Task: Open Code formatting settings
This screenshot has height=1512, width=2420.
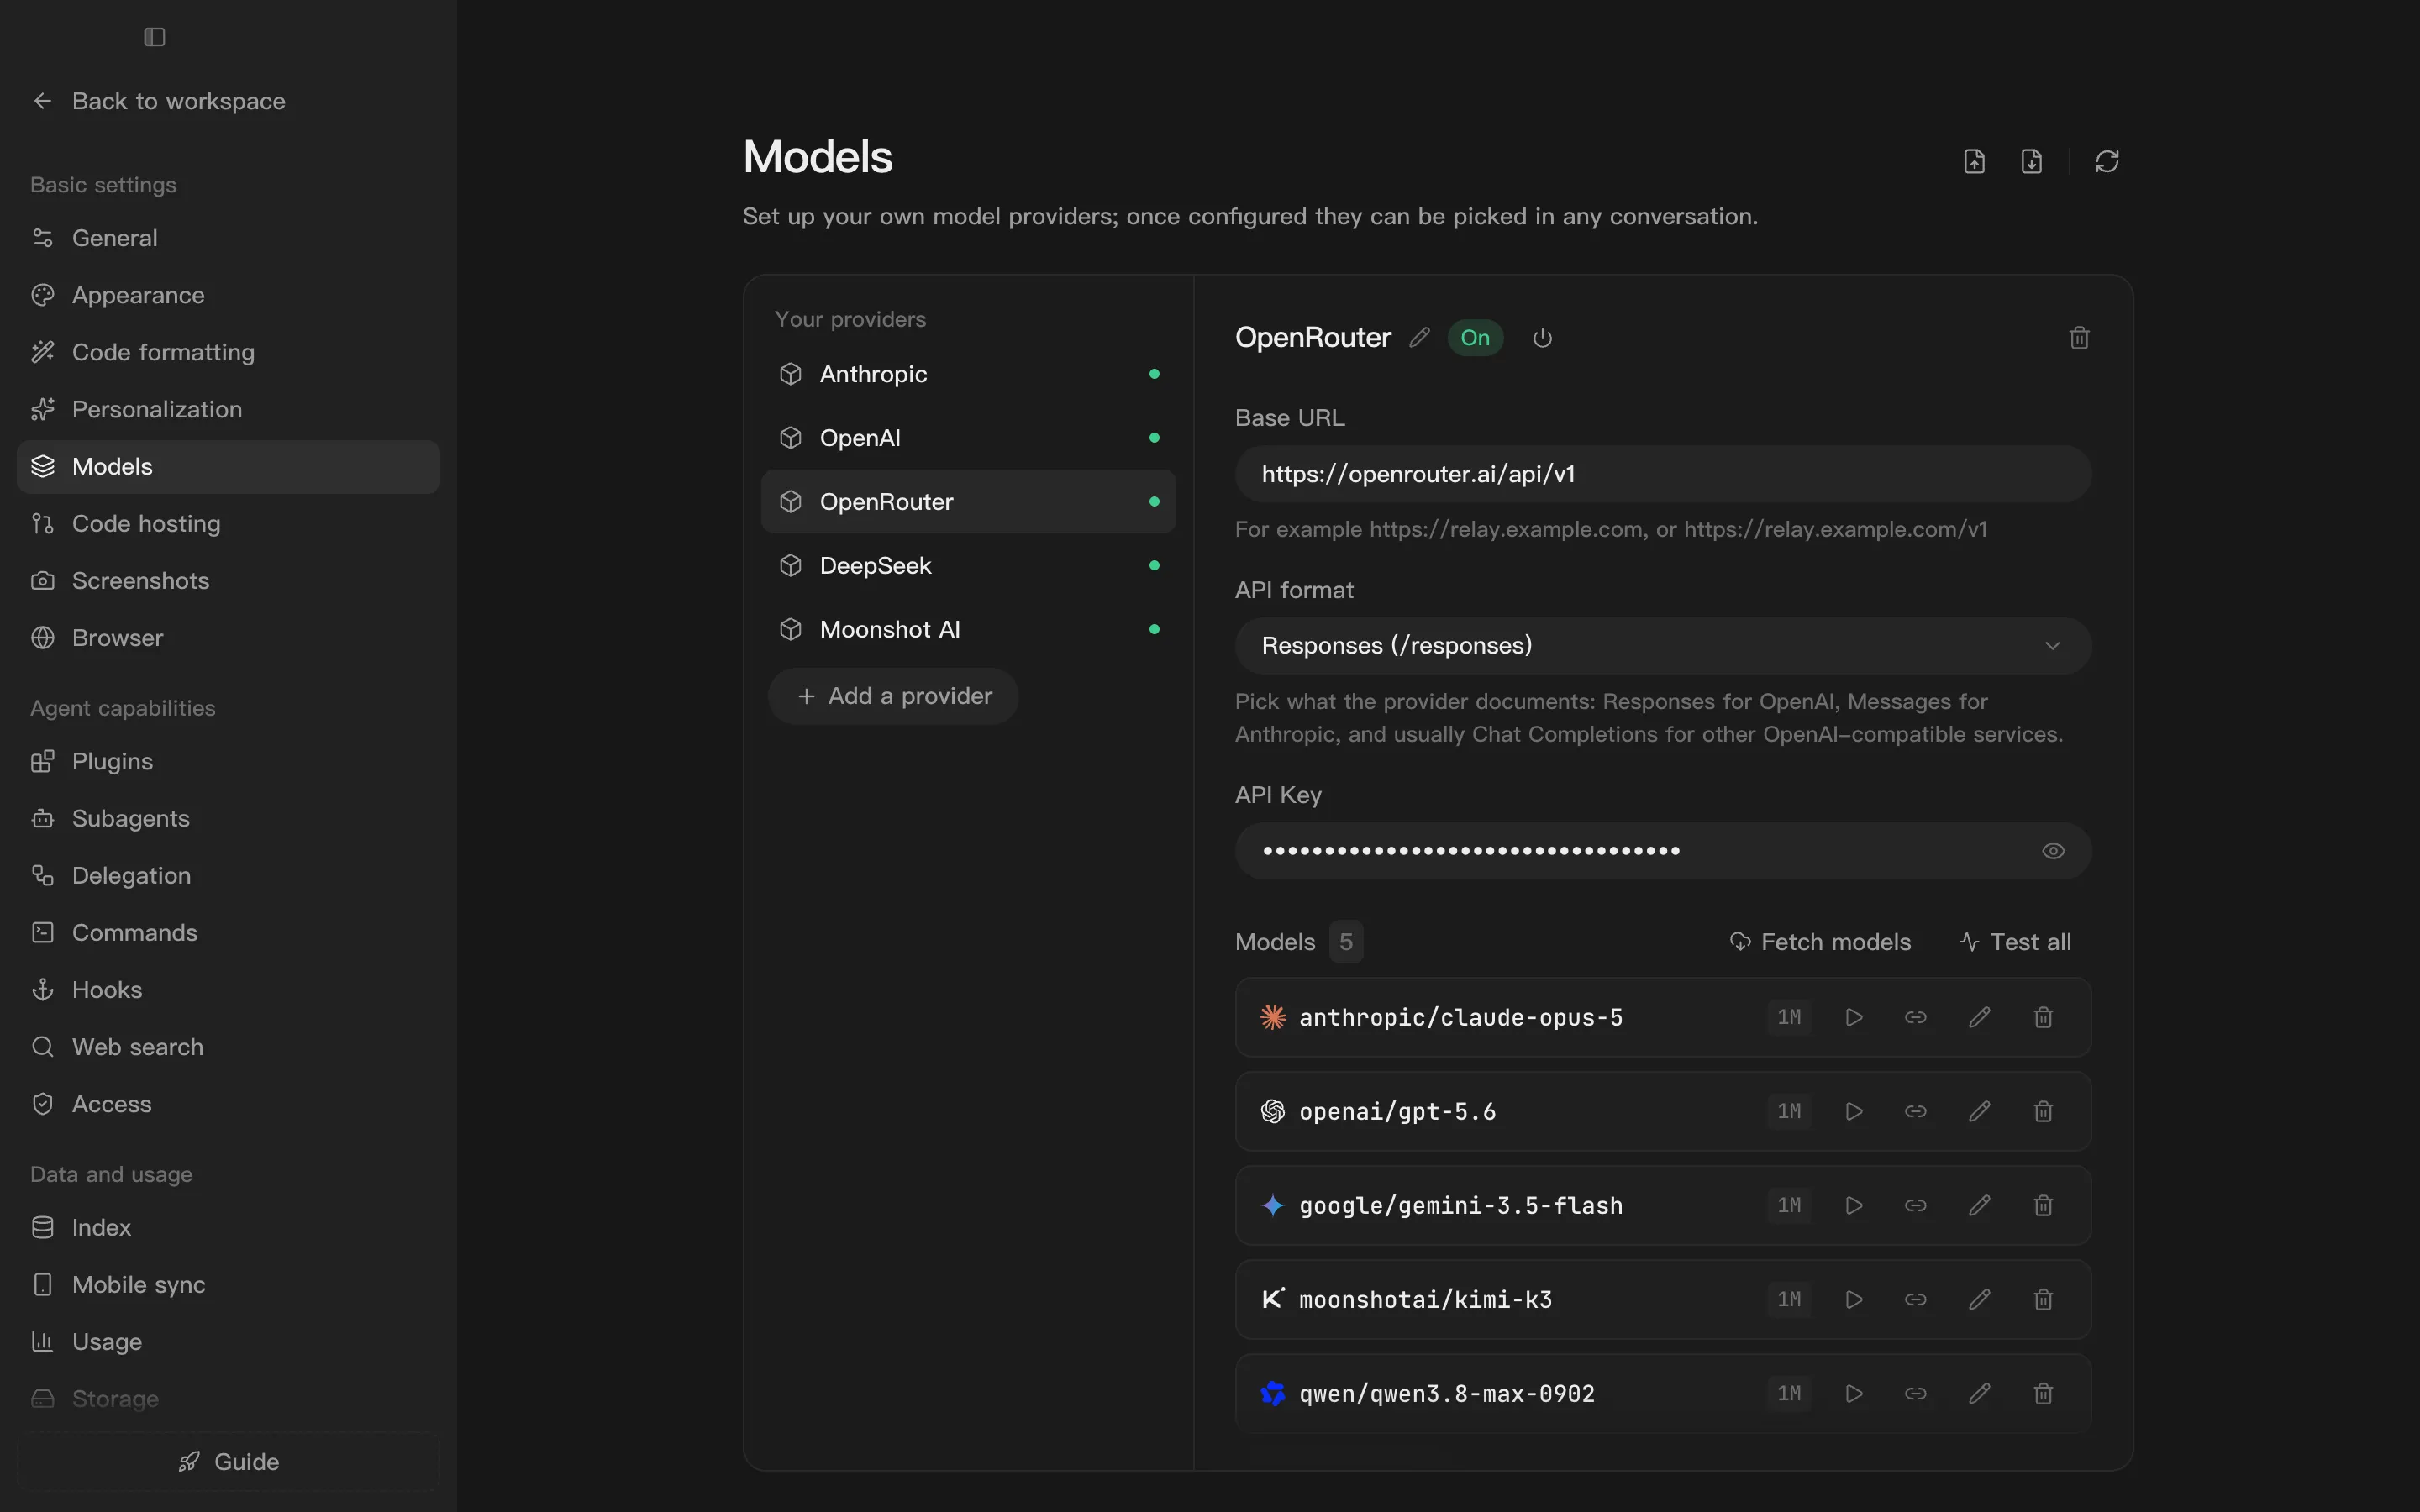Action: click(x=228, y=352)
